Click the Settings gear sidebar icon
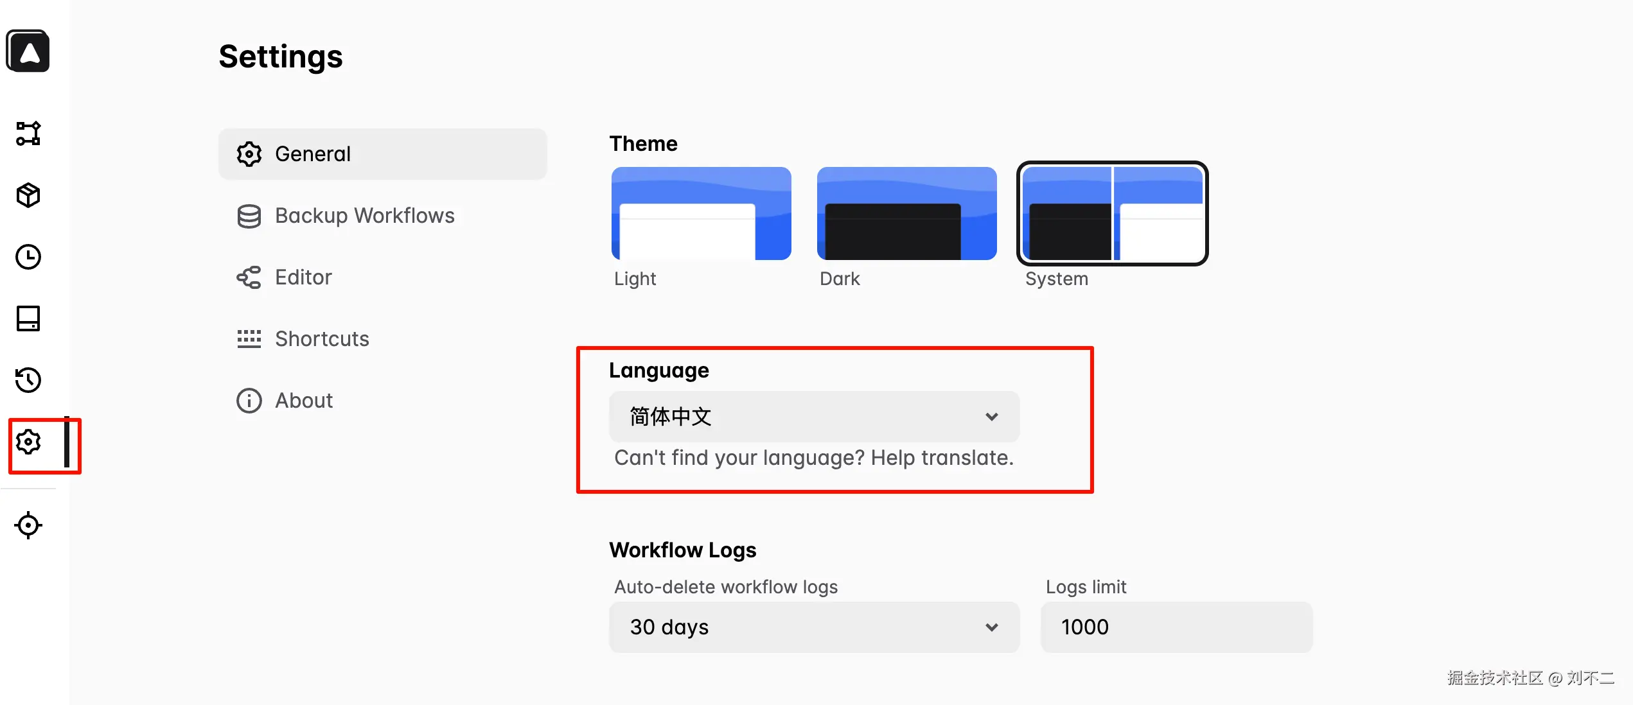Image resolution: width=1633 pixels, height=705 pixels. (28, 442)
